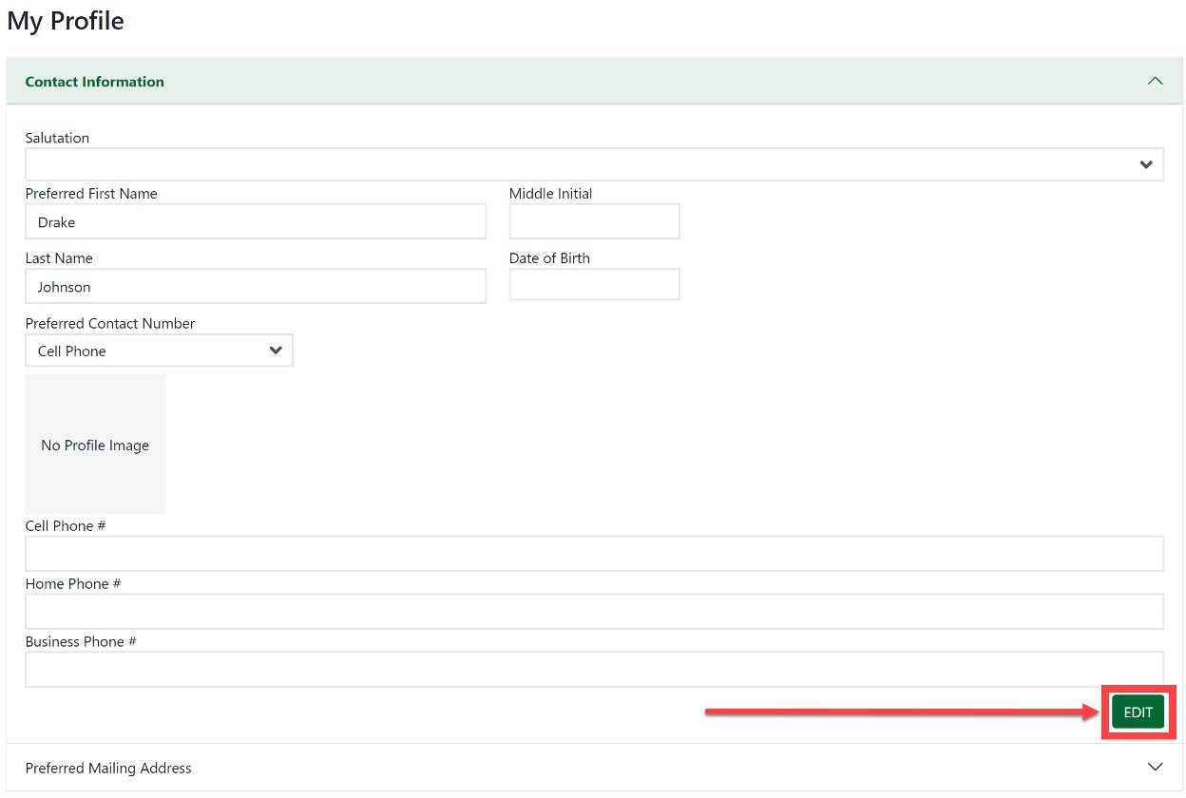Viewport: 1186px width, 798px height.
Task: Click the Salutation field label
Action: click(x=57, y=138)
